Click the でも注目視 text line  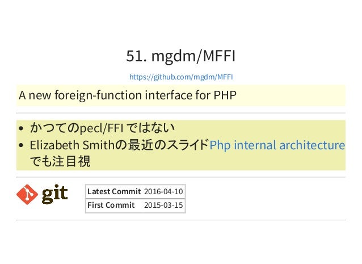(x=60, y=161)
